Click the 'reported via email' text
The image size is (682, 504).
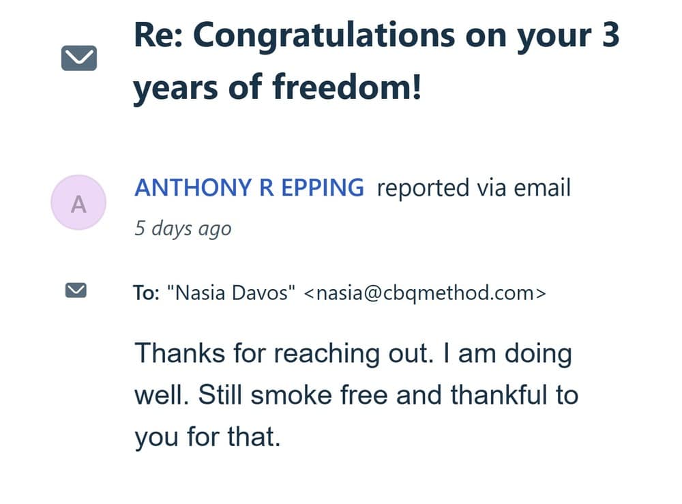[x=473, y=188]
